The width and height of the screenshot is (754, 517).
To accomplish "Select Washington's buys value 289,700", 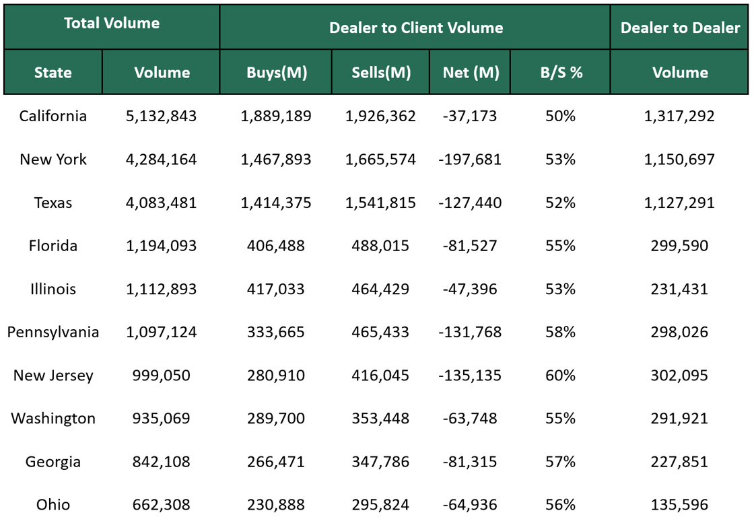I will tap(276, 418).
